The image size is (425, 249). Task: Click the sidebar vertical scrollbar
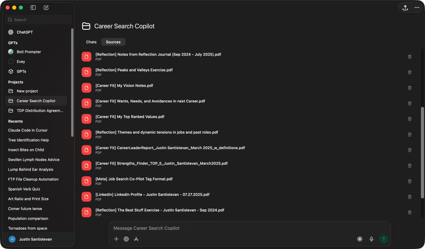[x=72, y=82]
